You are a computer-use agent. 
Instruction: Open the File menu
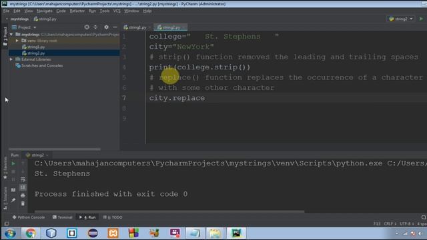tap(6, 11)
